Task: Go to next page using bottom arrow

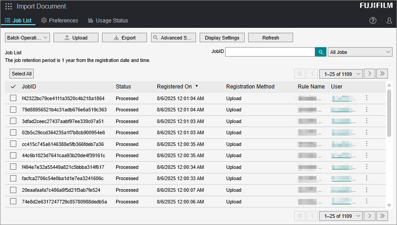Action: tap(370, 216)
